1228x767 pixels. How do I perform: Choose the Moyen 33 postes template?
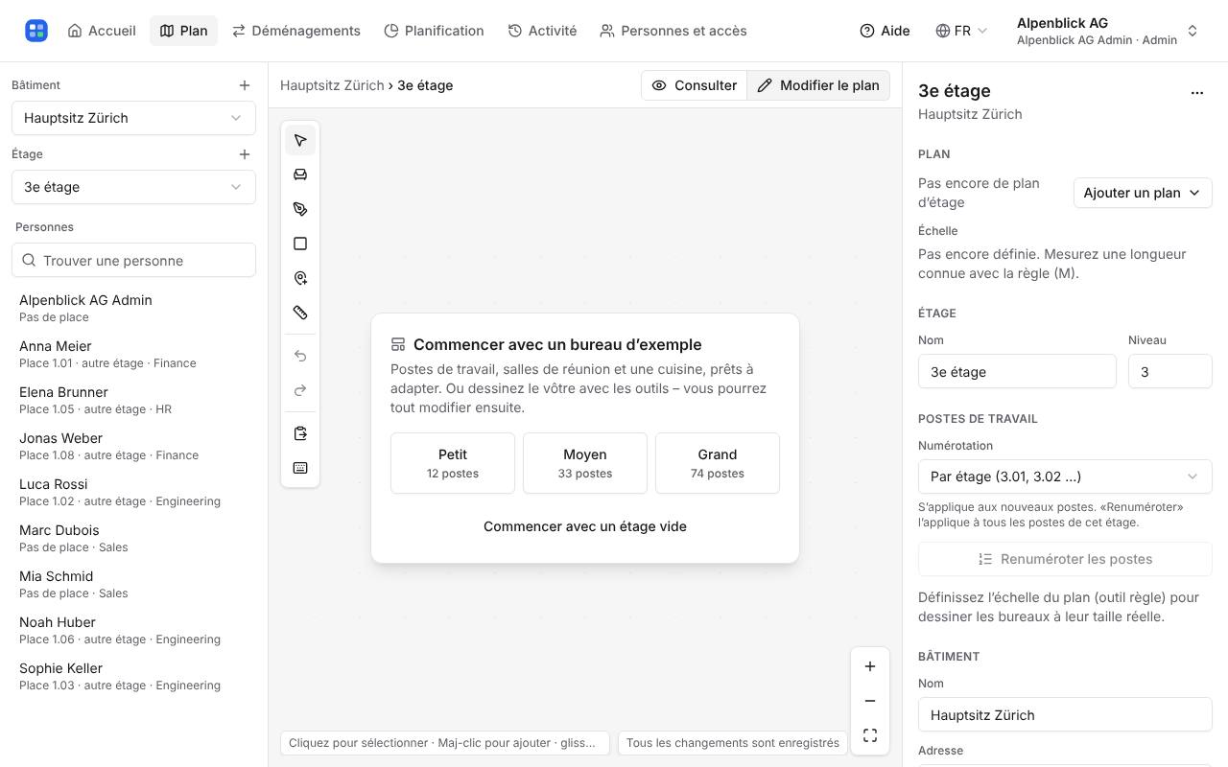point(585,463)
